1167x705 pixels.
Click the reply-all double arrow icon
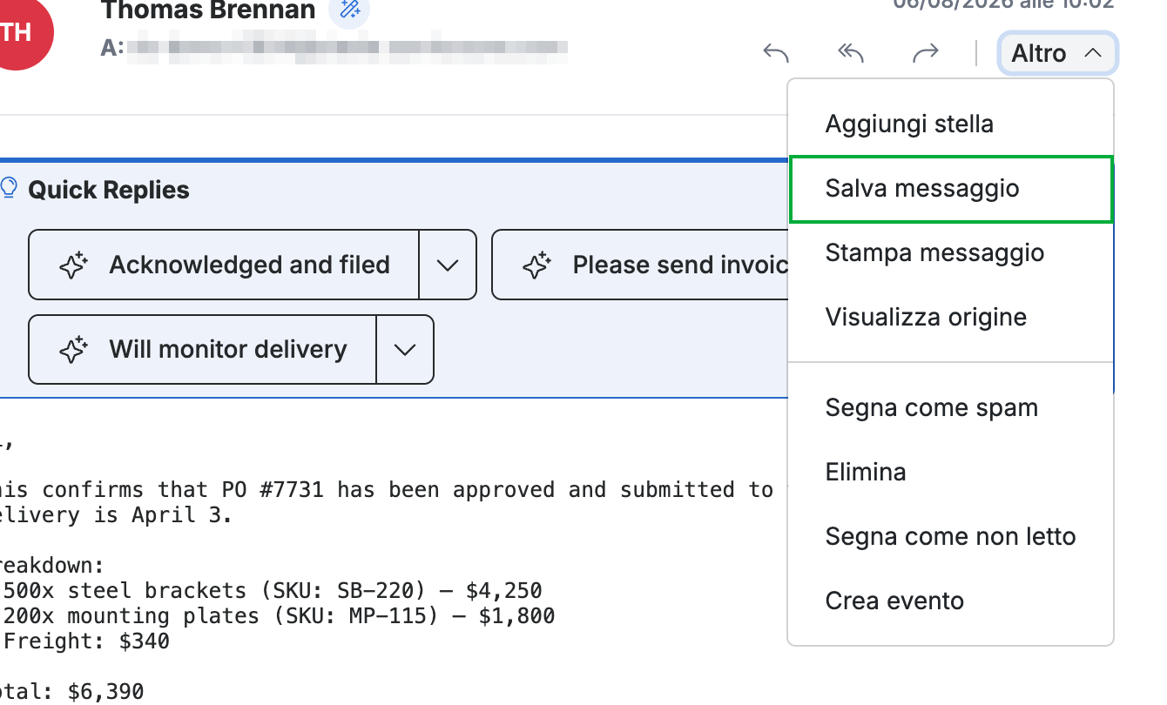pyautogui.click(x=851, y=54)
